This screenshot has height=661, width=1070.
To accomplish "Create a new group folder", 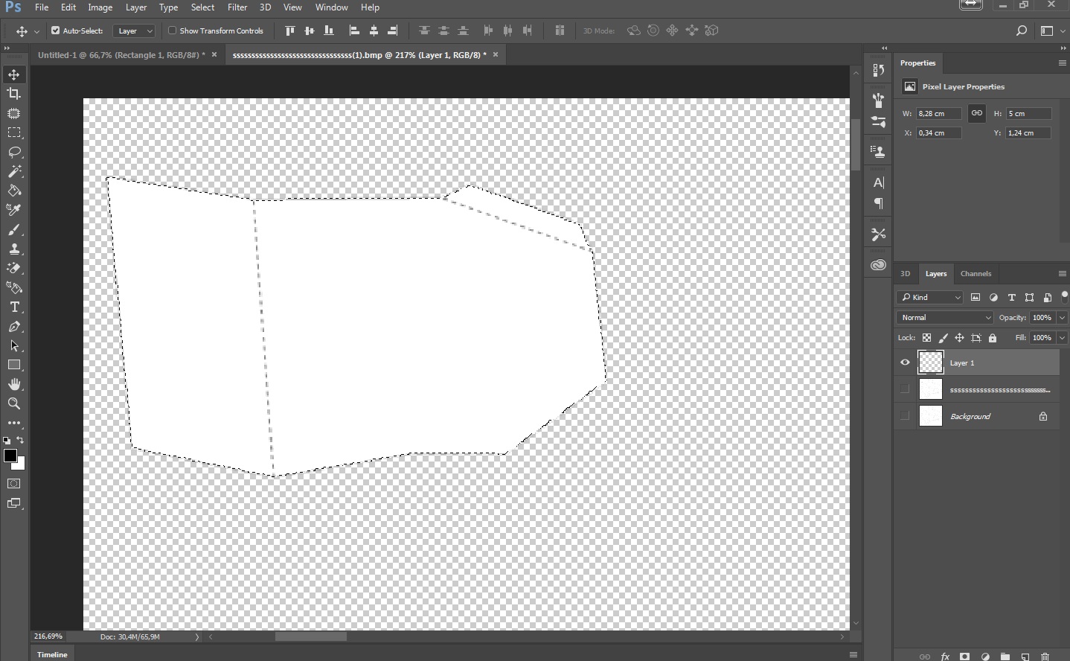I will point(1005,657).
